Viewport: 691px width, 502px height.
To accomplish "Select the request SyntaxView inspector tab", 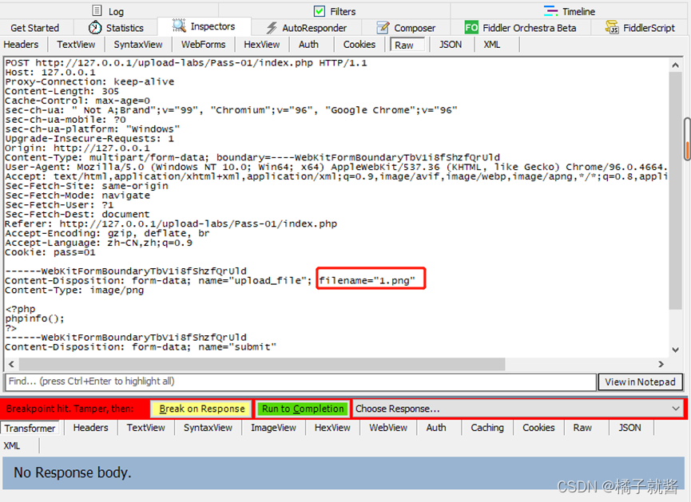I will click(138, 45).
